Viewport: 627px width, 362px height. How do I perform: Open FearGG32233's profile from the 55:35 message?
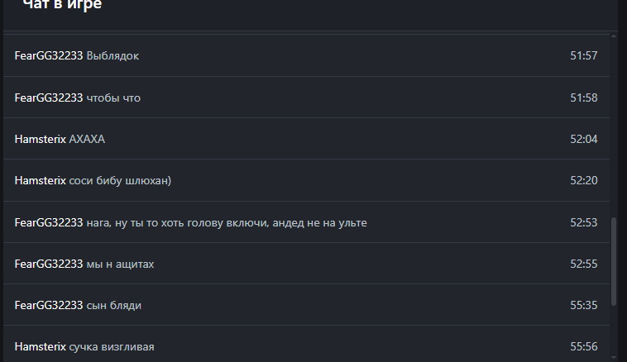point(49,305)
